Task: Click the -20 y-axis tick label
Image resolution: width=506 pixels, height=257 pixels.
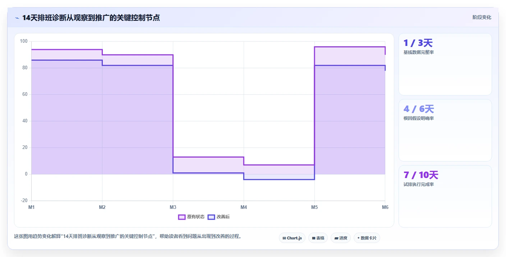Action: point(24,201)
